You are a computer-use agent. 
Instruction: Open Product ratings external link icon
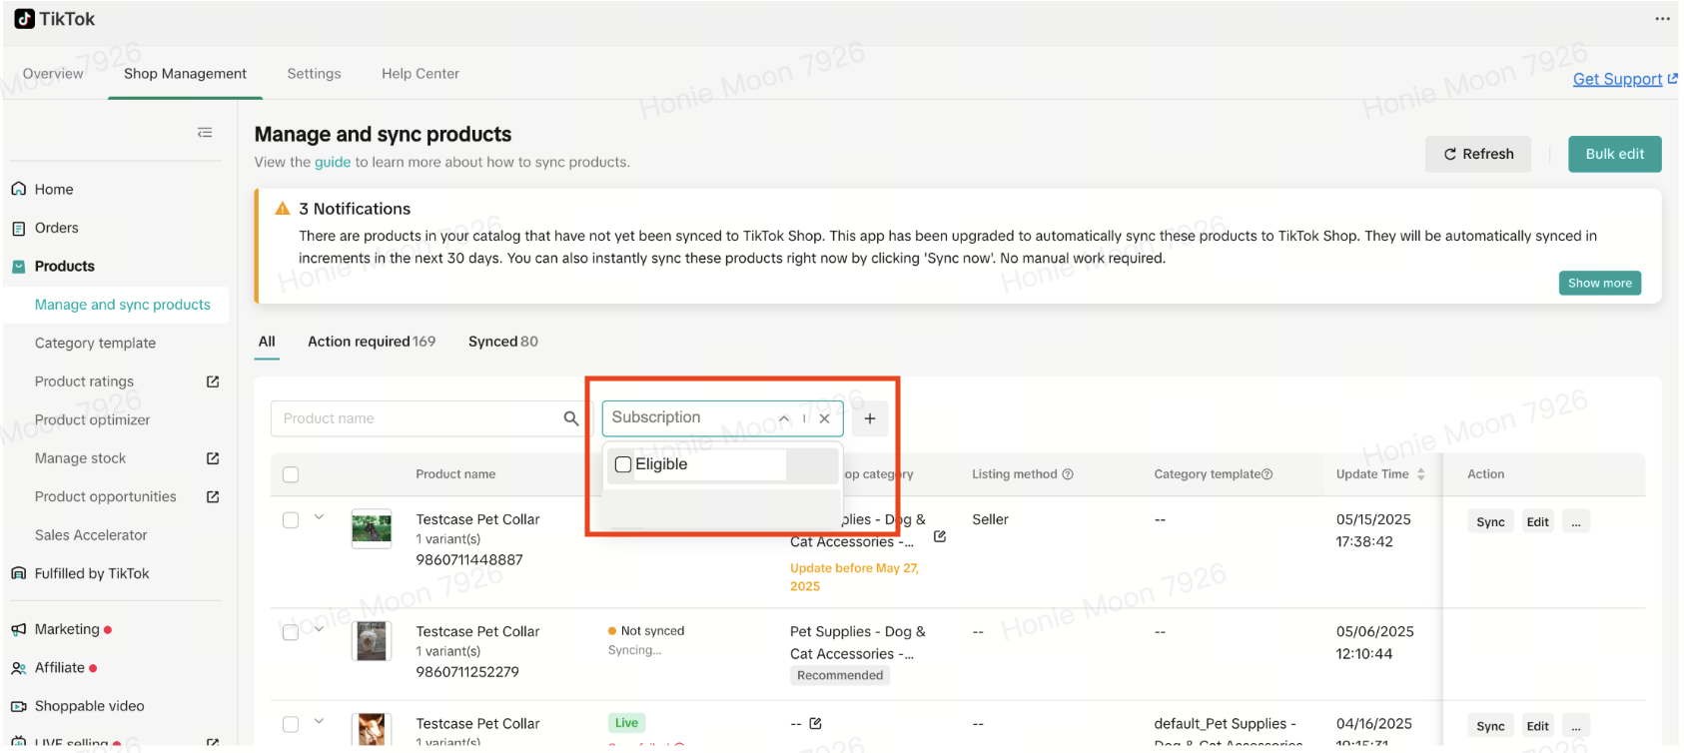pyautogui.click(x=213, y=381)
